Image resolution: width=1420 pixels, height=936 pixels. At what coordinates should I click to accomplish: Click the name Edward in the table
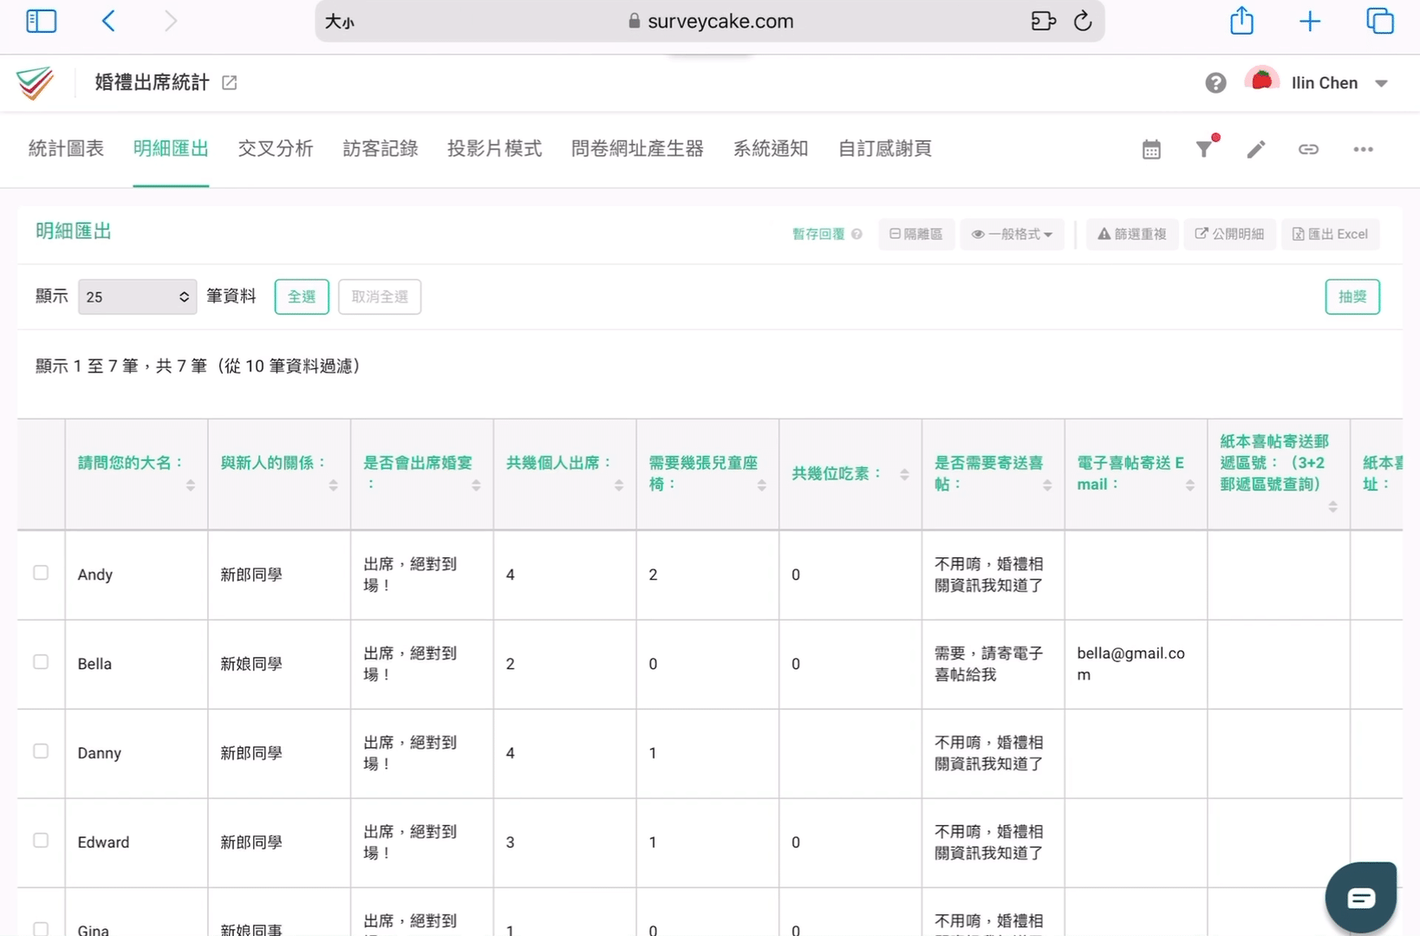[103, 842]
